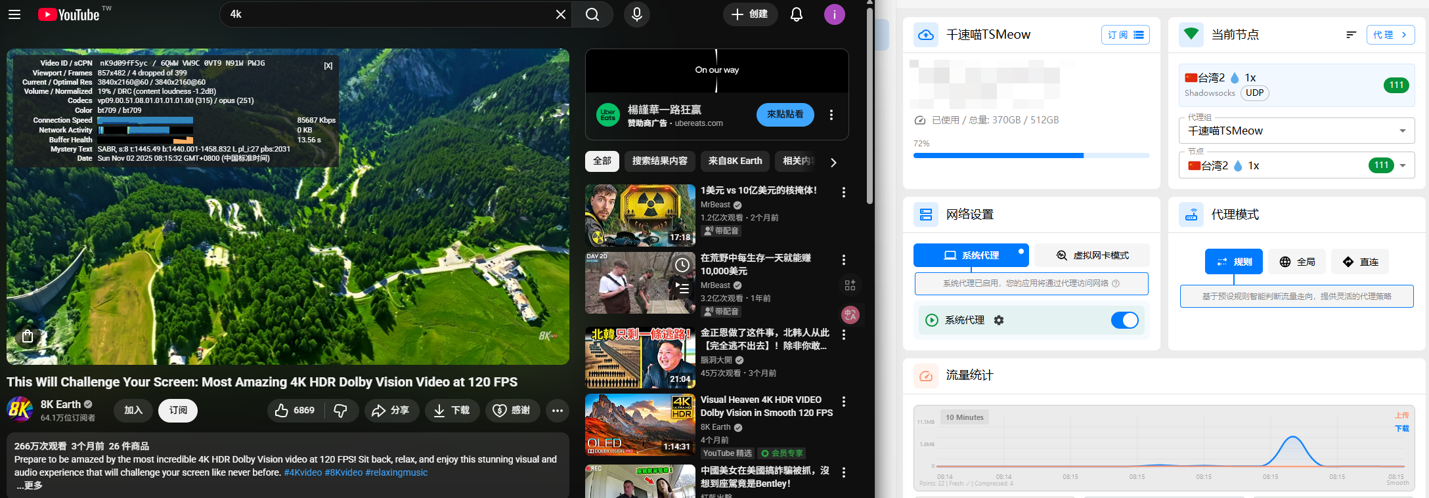Open the MrBeast nuclear bunker video thumbnail

(640, 215)
